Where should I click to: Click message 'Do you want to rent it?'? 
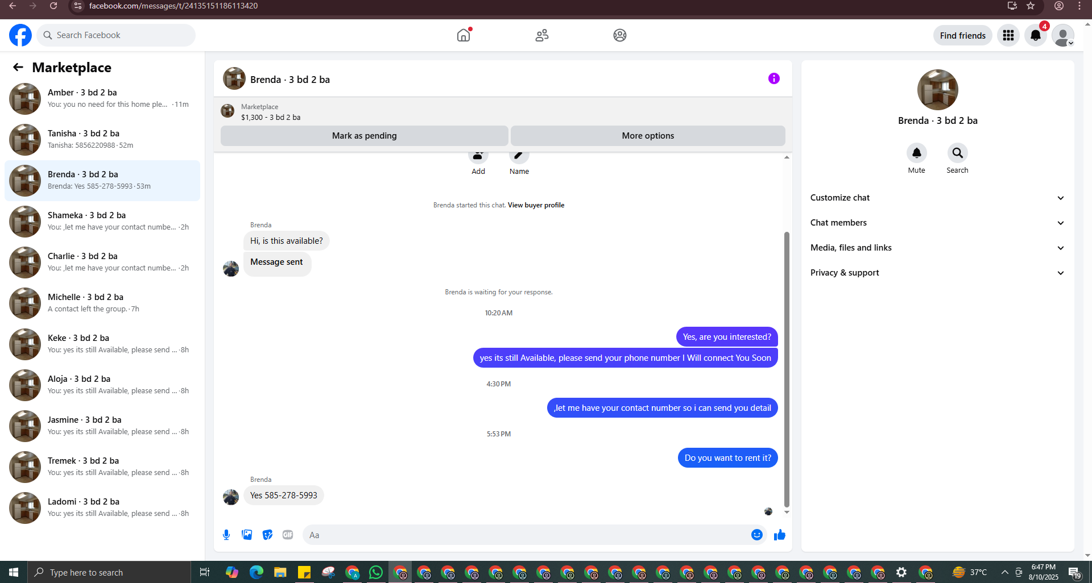pos(728,458)
